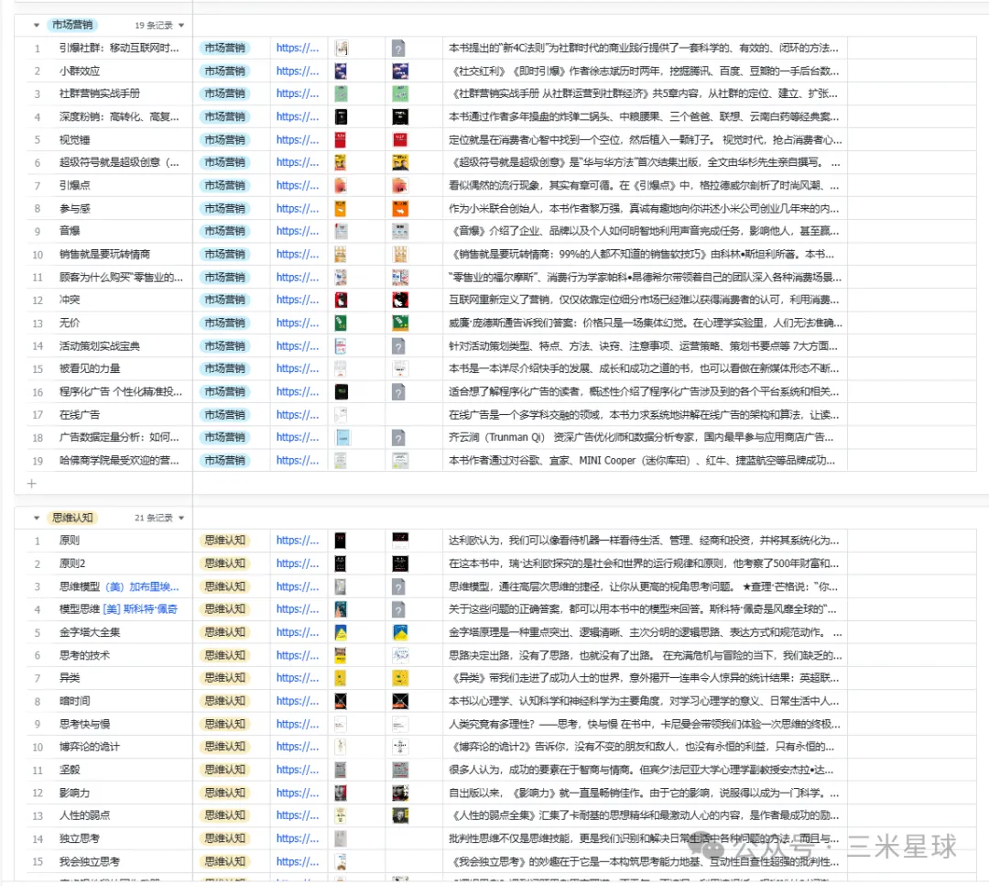Click question-mark placeholder in 引爆社群 row
This screenshot has height=886, width=989.
(x=398, y=49)
